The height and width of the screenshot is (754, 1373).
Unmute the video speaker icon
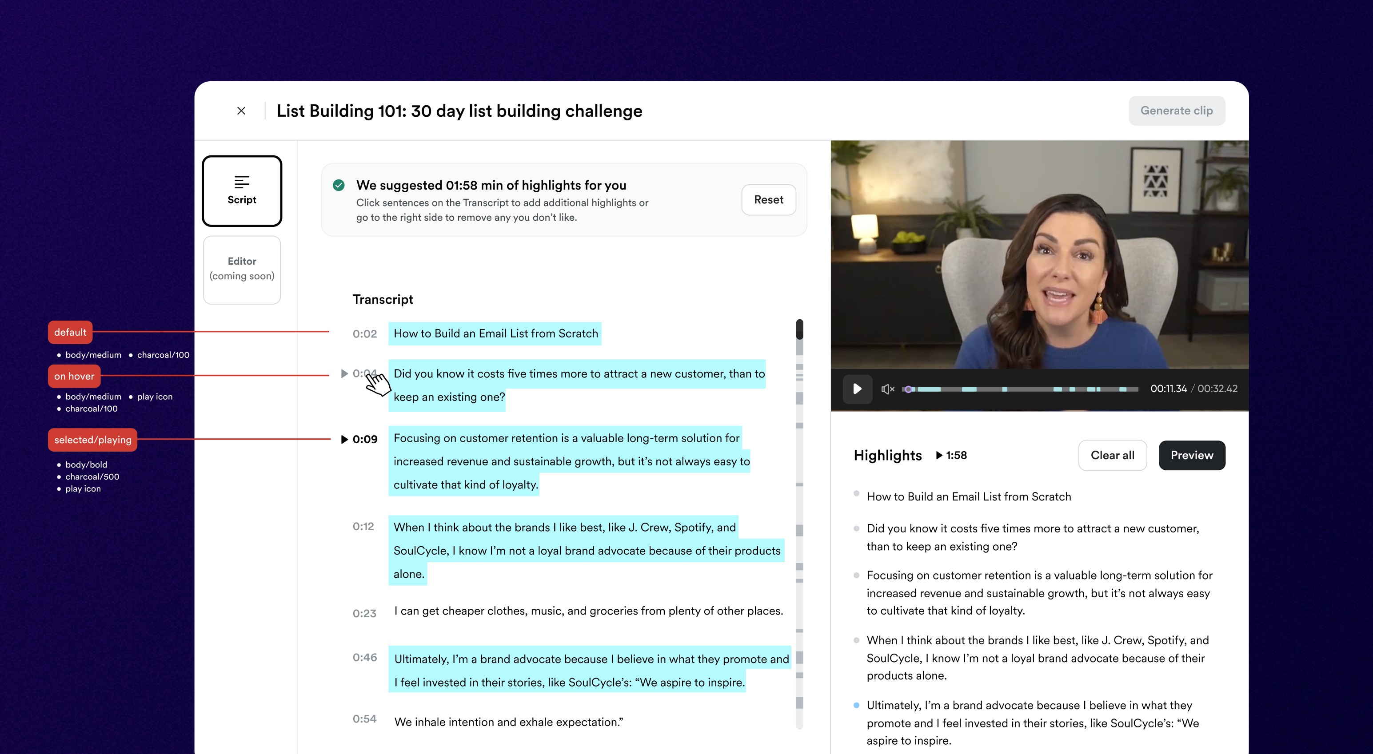pyautogui.click(x=887, y=389)
